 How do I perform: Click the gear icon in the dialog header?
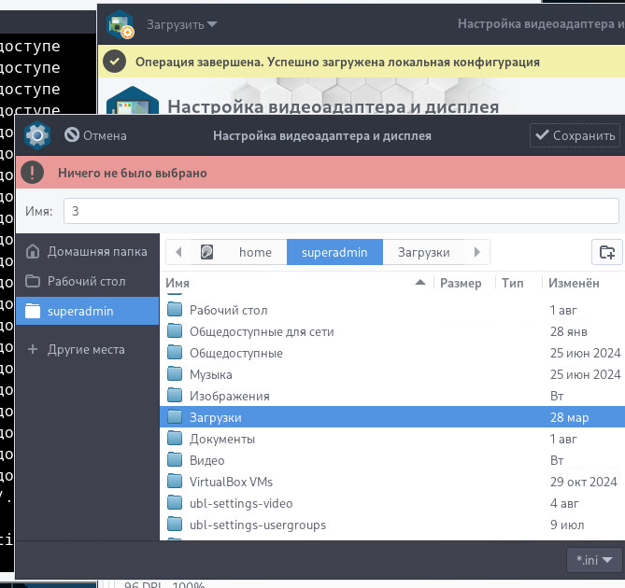pyautogui.click(x=37, y=135)
